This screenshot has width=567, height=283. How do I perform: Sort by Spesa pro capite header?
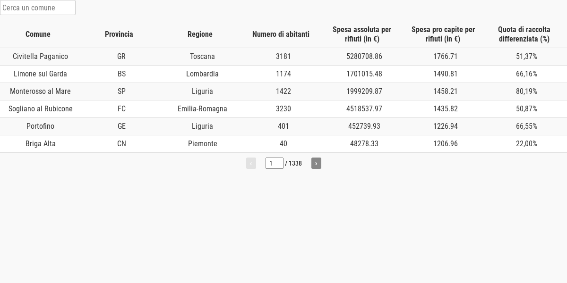(x=443, y=34)
